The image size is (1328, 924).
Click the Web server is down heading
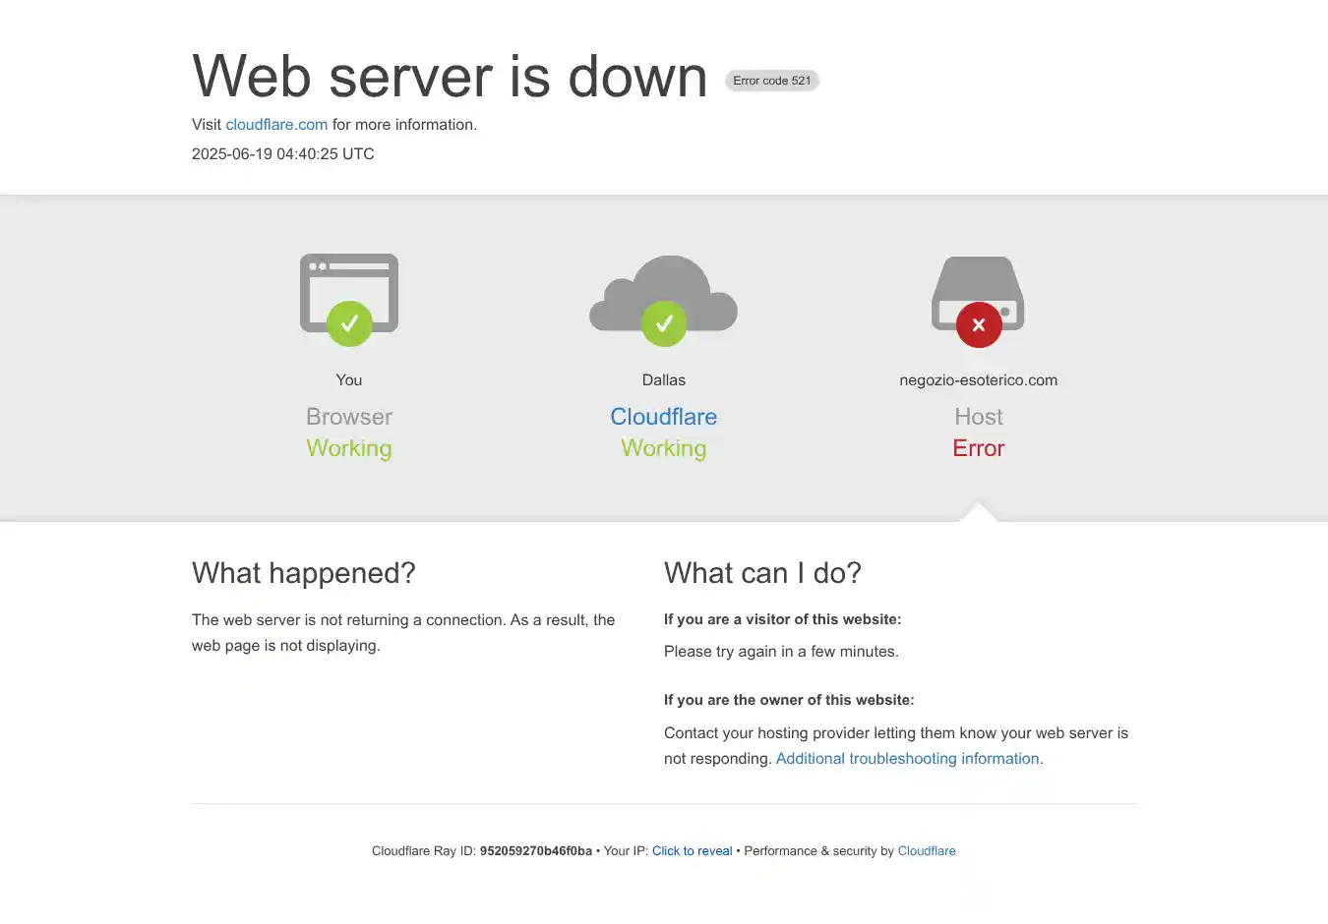point(450,77)
